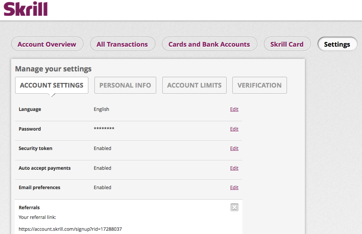Image resolution: width=362 pixels, height=234 pixels.
Task: Click the Auto accept payments 'Enabled' value
Action: point(102,168)
